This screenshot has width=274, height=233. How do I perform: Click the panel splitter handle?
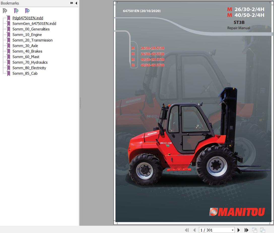[x=80, y=103]
